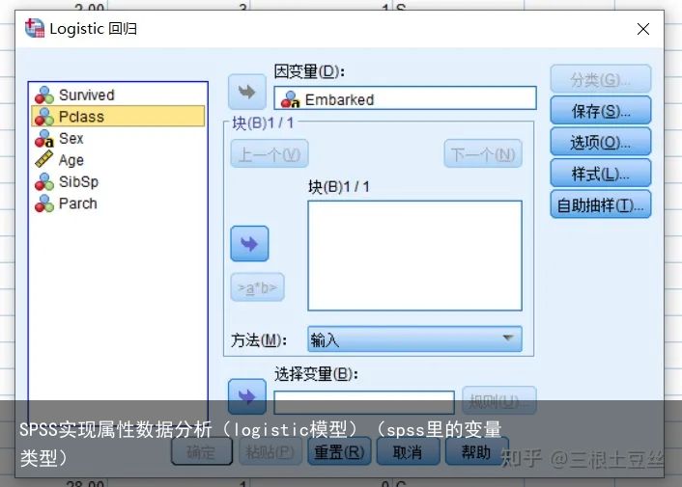
Task: Click the 规则(U) rule button
Action: tap(498, 400)
